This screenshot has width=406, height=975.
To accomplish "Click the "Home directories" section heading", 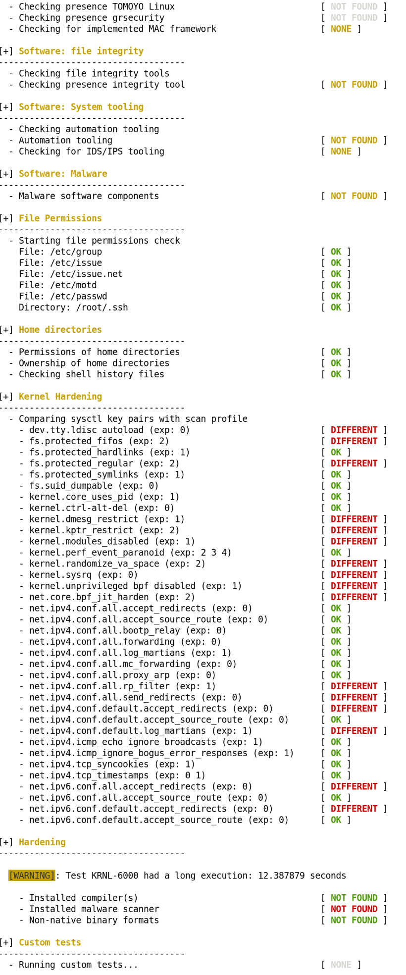I will tap(60, 330).
